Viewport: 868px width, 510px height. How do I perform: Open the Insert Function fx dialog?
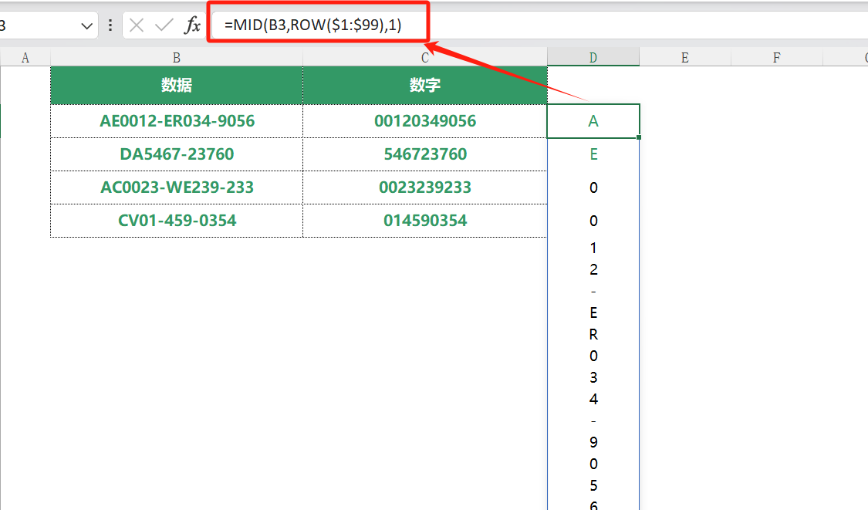coord(192,25)
